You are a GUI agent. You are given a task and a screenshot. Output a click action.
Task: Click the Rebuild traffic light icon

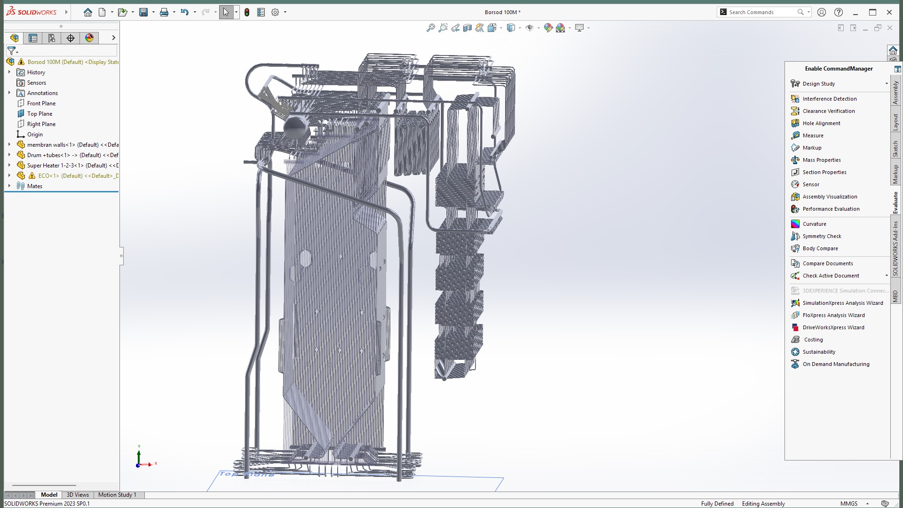247,13
